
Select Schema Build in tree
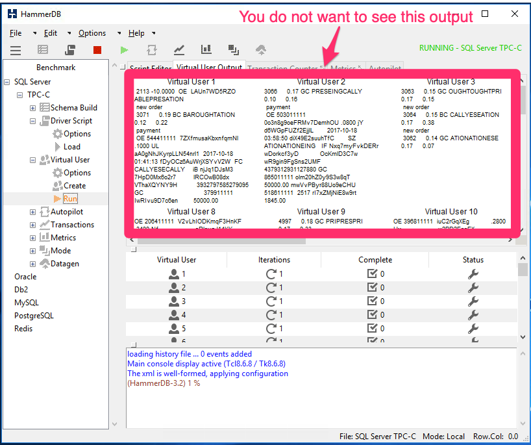point(73,108)
